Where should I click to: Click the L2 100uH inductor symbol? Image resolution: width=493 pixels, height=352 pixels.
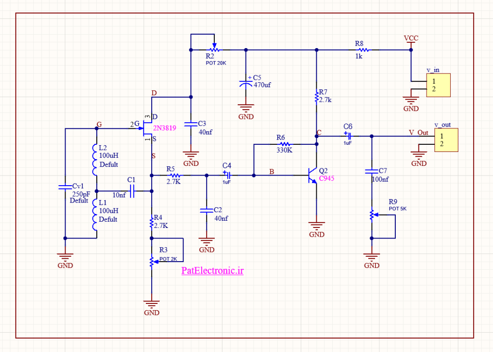coord(95,160)
